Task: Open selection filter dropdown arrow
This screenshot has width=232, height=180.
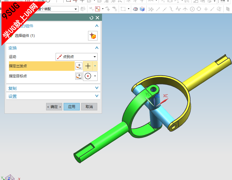Action: 103,9
